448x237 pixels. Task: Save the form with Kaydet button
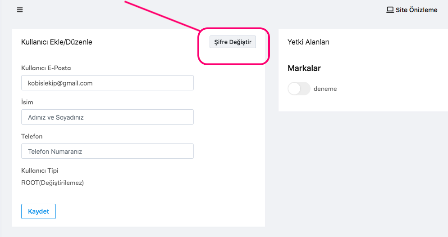click(39, 211)
